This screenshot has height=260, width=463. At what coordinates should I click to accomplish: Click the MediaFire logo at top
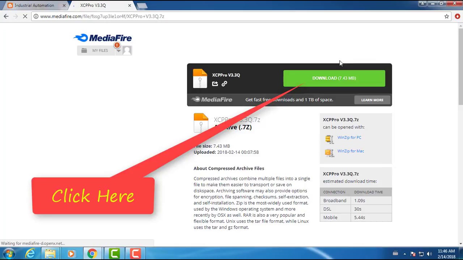[x=102, y=38]
